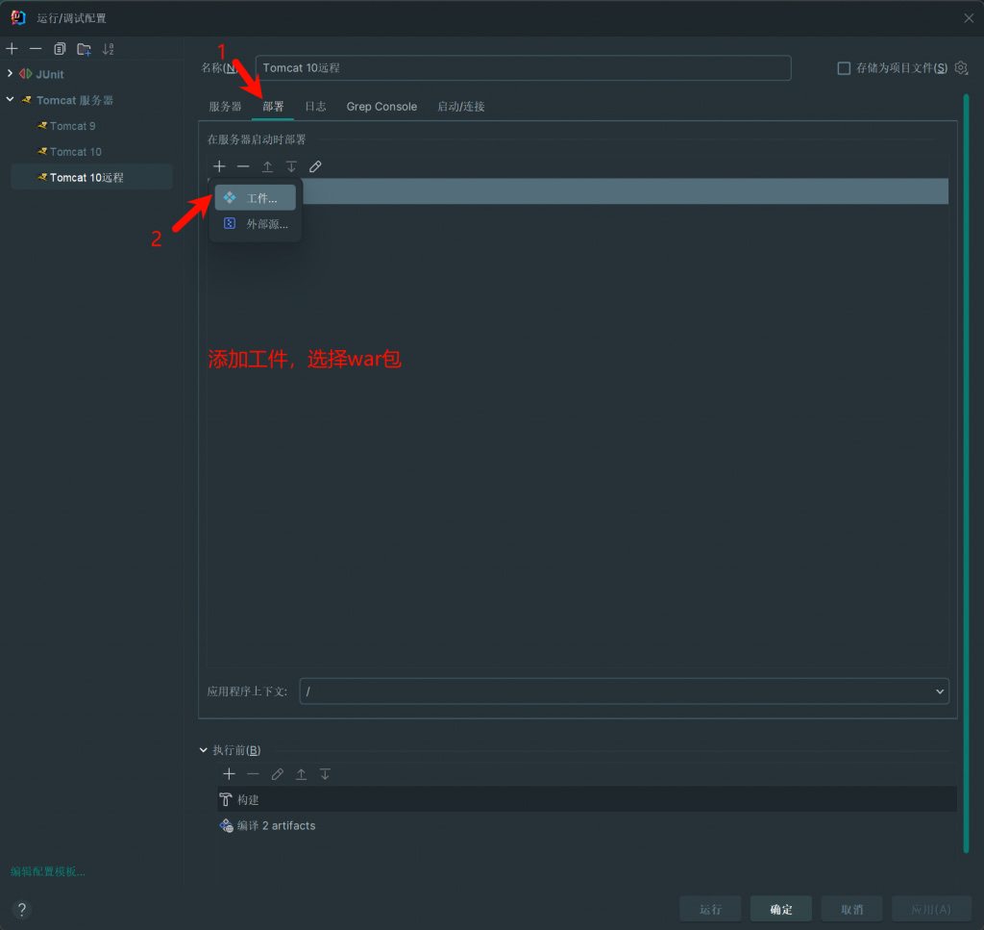This screenshot has width=984, height=930.
Task: Enable the 存储为项目文件 checkbox
Action: [x=844, y=68]
